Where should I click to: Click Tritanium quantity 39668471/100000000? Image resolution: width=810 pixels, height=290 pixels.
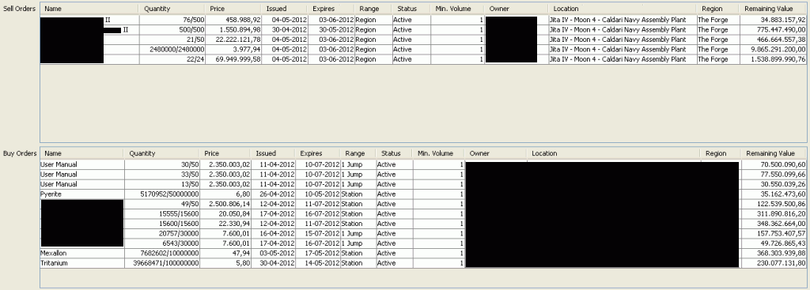(166, 263)
